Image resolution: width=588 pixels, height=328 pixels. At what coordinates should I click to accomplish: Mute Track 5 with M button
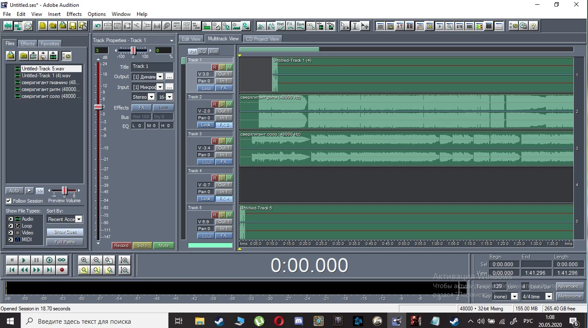coord(230,215)
